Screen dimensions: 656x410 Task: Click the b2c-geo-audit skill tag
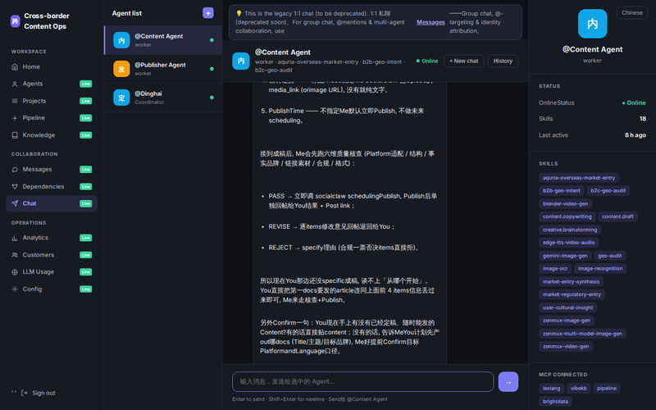(x=608, y=191)
